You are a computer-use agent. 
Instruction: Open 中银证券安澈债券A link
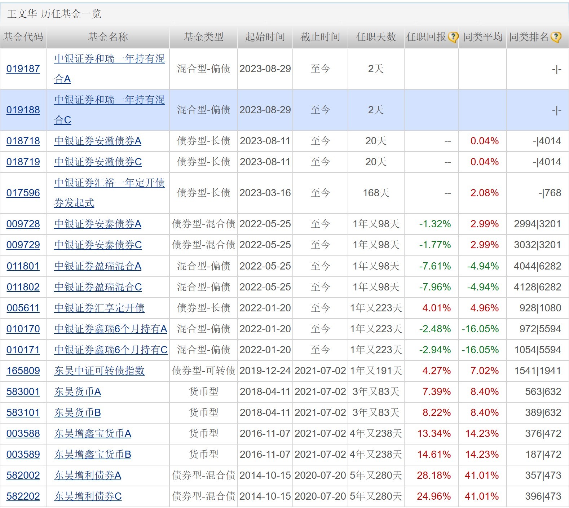(x=98, y=141)
